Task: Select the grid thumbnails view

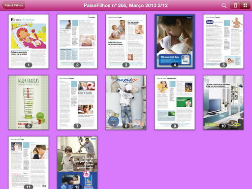Action: (245, 5)
